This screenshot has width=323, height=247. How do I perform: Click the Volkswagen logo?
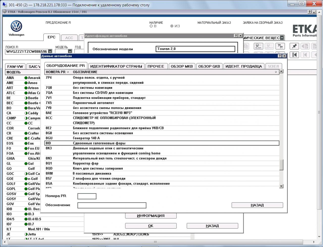[16, 26]
